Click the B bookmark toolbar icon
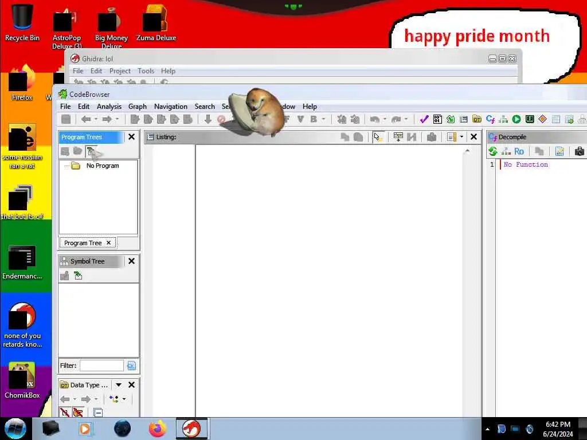 click(x=314, y=119)
